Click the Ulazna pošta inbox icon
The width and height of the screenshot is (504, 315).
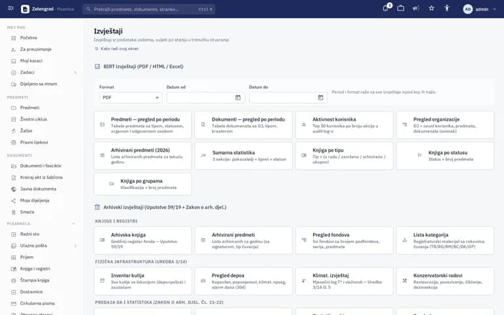(14, 246)
